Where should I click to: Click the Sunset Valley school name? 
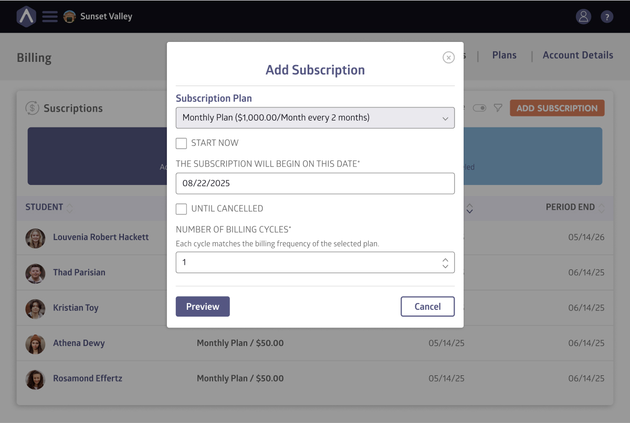[106, 16]
